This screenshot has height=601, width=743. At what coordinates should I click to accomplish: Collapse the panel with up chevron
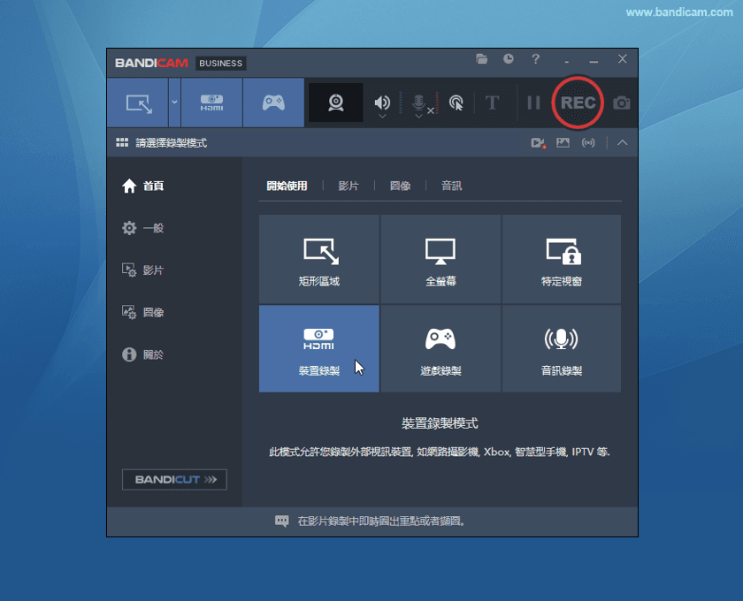[622, 142]
